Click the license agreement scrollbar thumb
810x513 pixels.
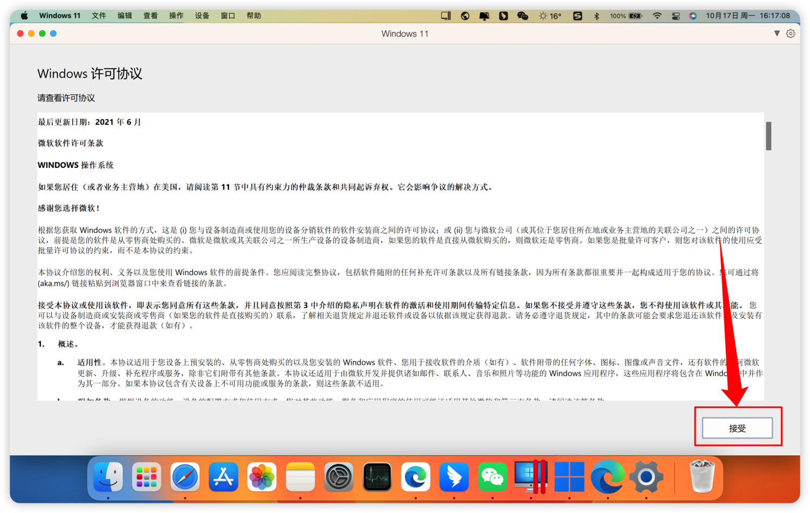(x=768, y=136)
